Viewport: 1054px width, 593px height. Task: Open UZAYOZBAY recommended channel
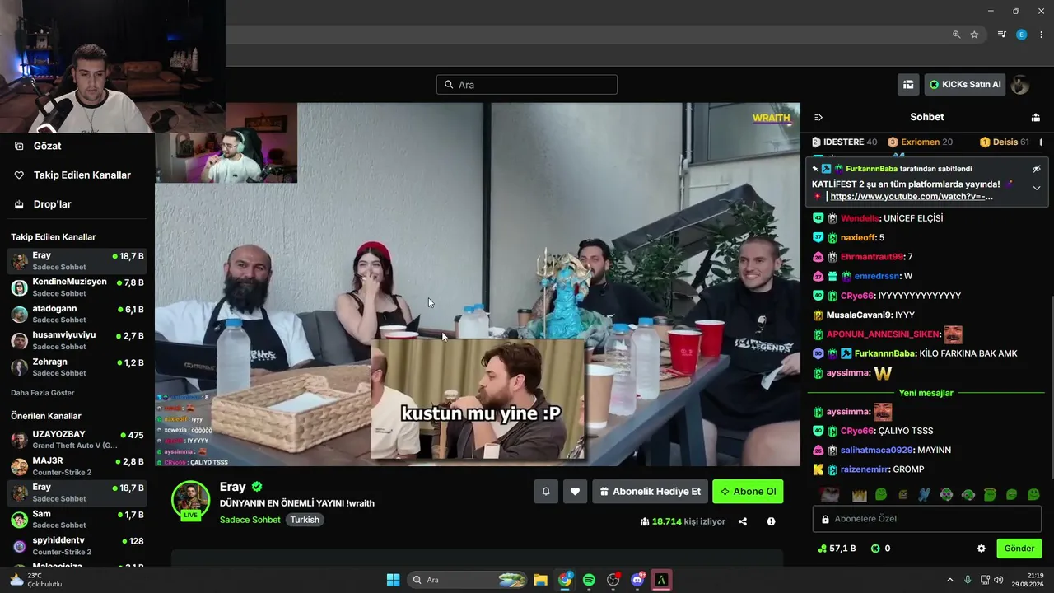pos(77,439)
